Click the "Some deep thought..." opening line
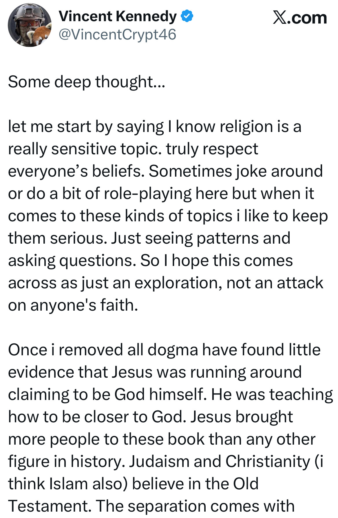 87,81
